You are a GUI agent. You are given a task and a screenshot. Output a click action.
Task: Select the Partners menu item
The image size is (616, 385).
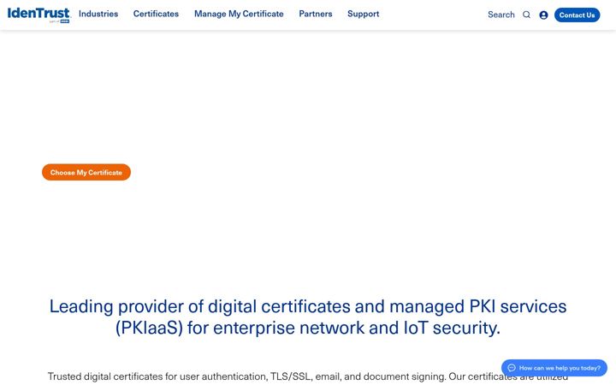[x=316, y=14]
